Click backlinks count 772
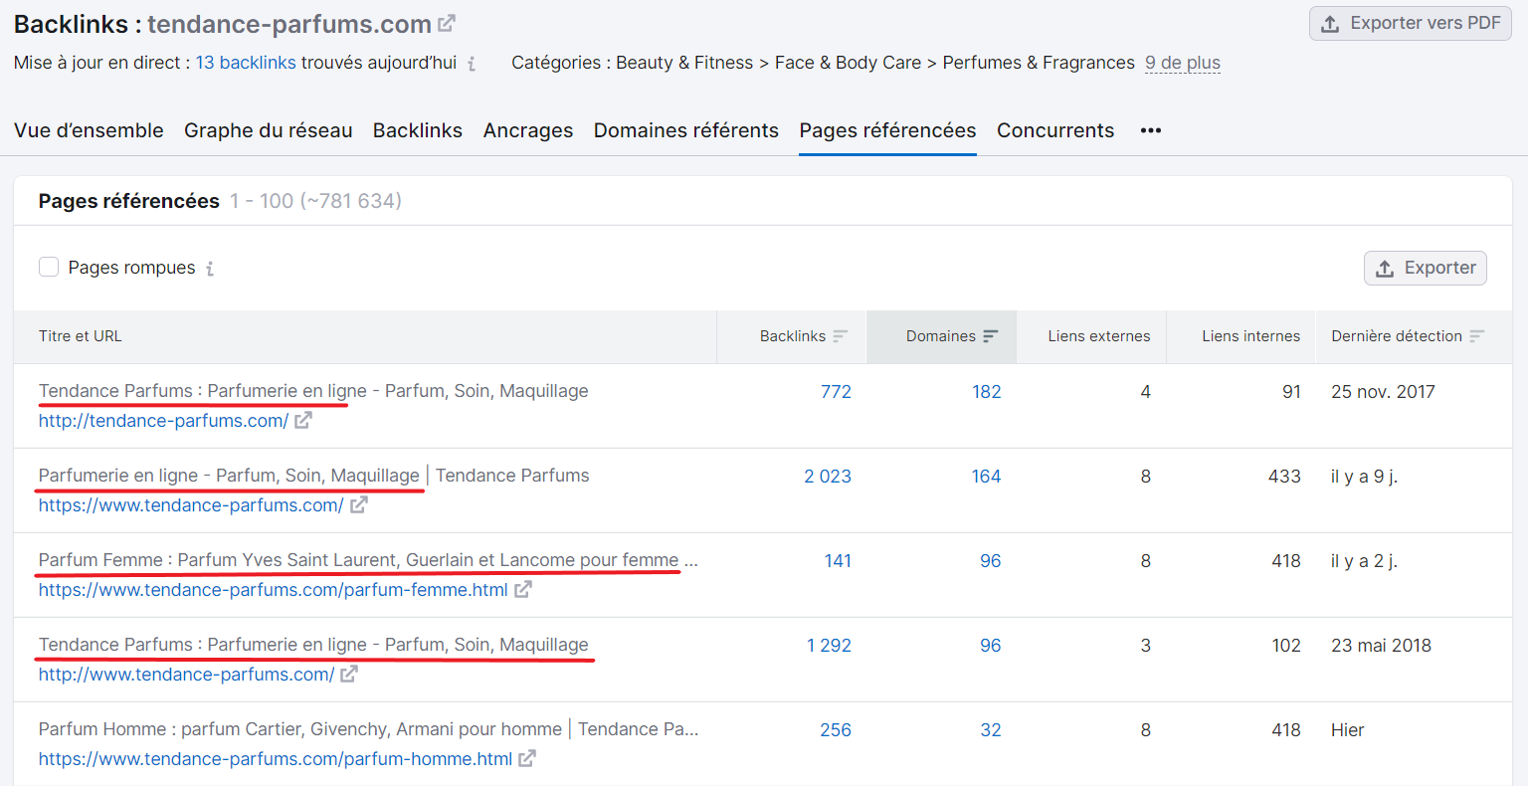1528x786 pixels. tap(836, 392)
